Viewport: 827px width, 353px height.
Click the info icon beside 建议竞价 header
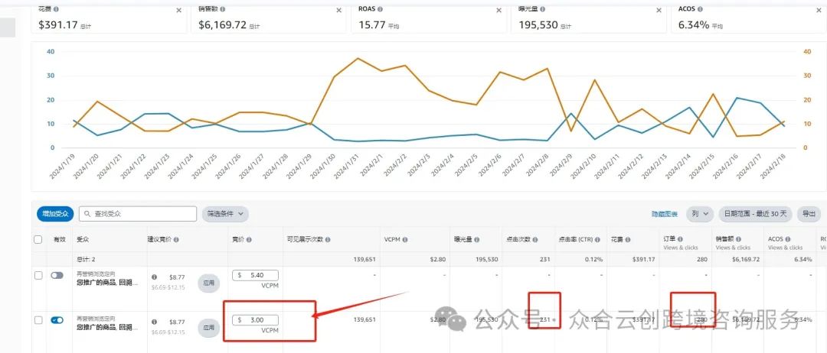click(x=176, y=239)
